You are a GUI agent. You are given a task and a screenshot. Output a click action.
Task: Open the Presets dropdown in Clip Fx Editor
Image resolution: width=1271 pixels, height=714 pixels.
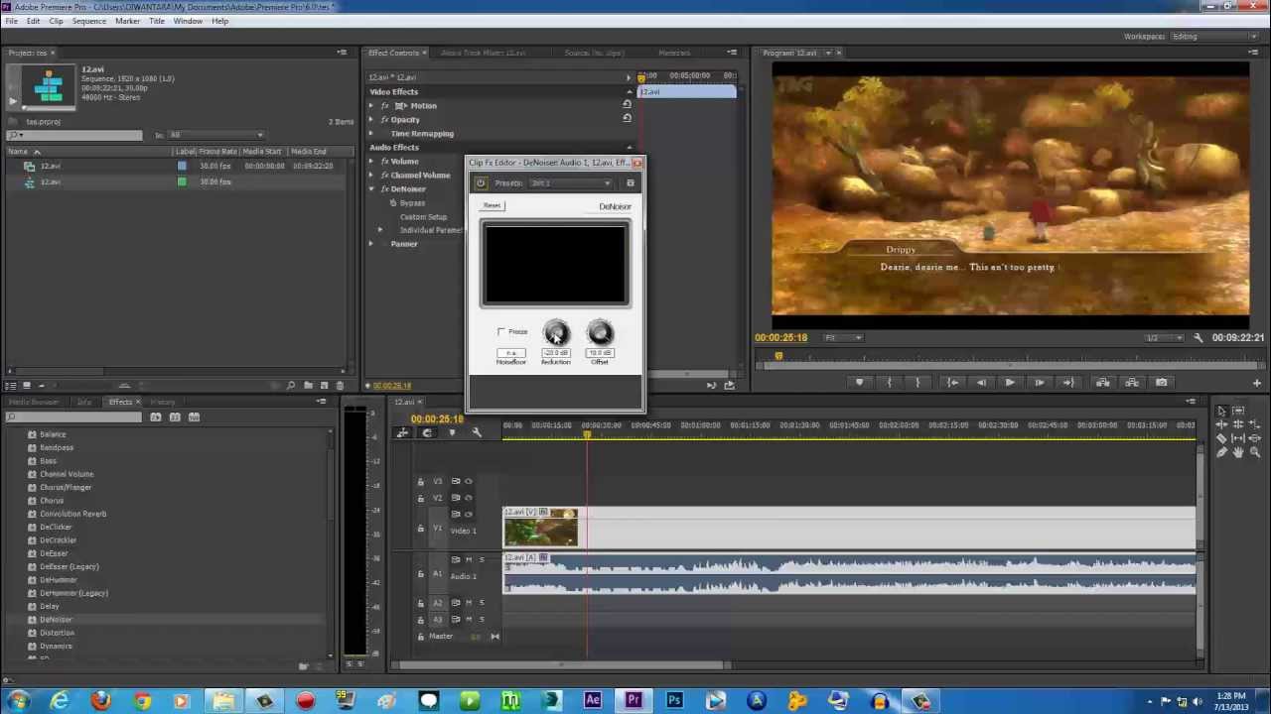click(x=571, y=183)
